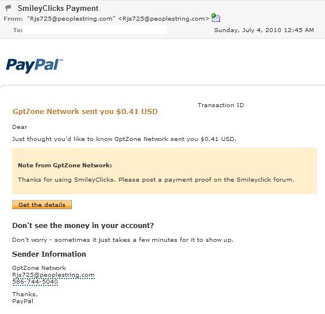Screen dimensions: 325x314
Task: Click the flag icon beside the subject
Action: tap(8, 8)
